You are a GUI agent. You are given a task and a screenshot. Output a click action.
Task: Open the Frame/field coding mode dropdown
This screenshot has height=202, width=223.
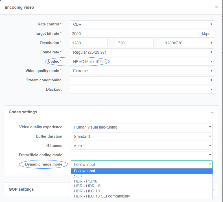click(x=141, y=155)
